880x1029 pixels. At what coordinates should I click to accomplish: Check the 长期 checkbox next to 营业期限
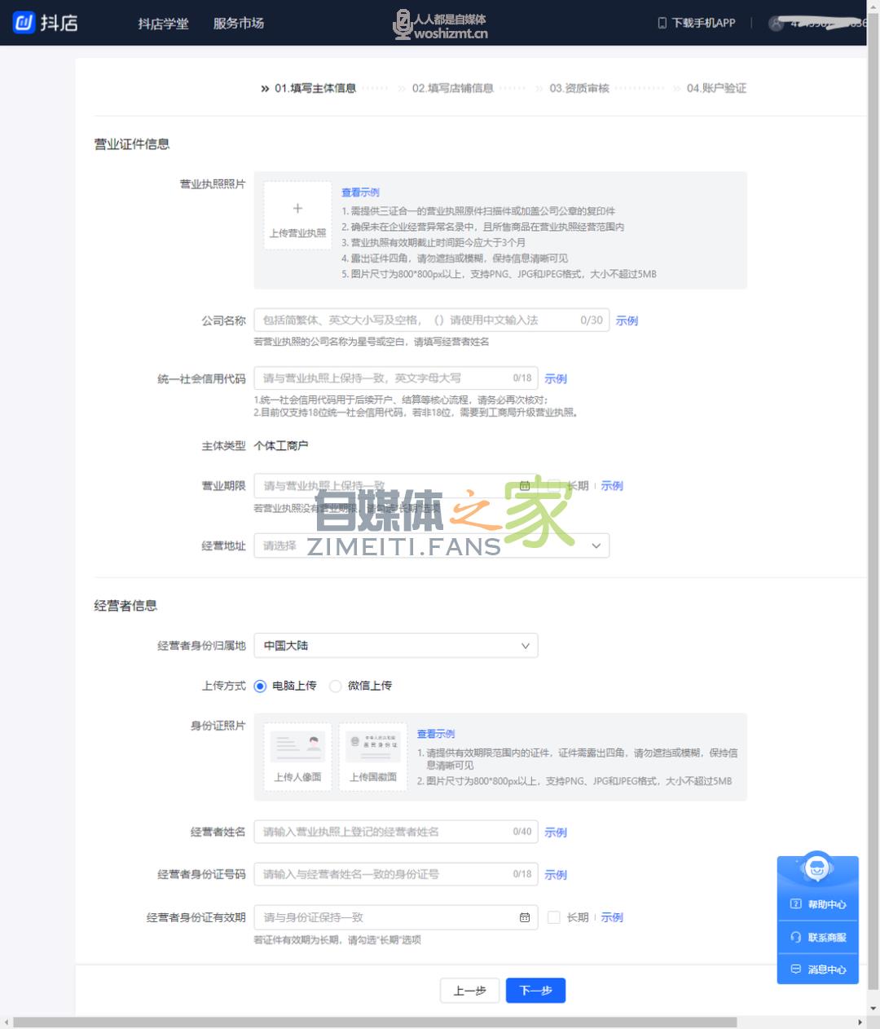pos(556,485)
